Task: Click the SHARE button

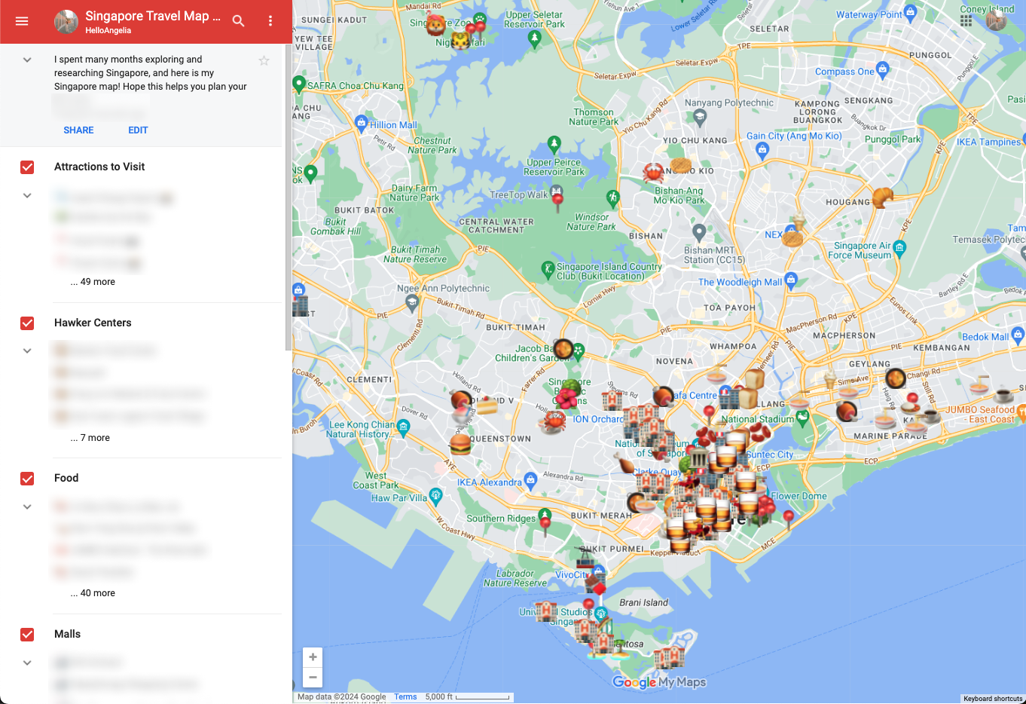Action: coord(78,130)
